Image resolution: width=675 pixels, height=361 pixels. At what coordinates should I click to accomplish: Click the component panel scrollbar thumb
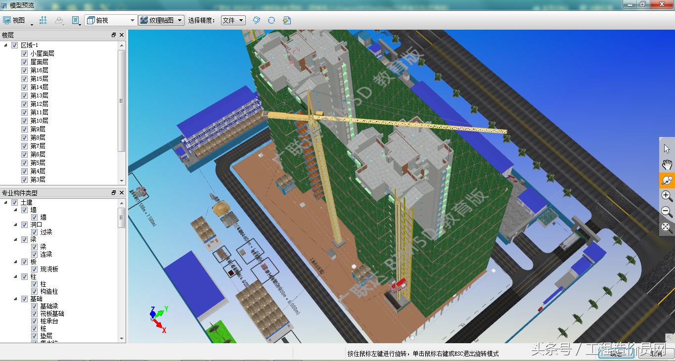coord(122,218)
